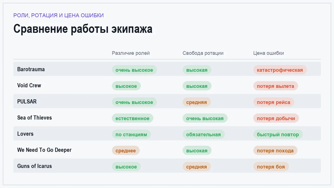Click "средняя" badge in PULSAR row
Screen dimensions: 334x188
pos(197,102)
